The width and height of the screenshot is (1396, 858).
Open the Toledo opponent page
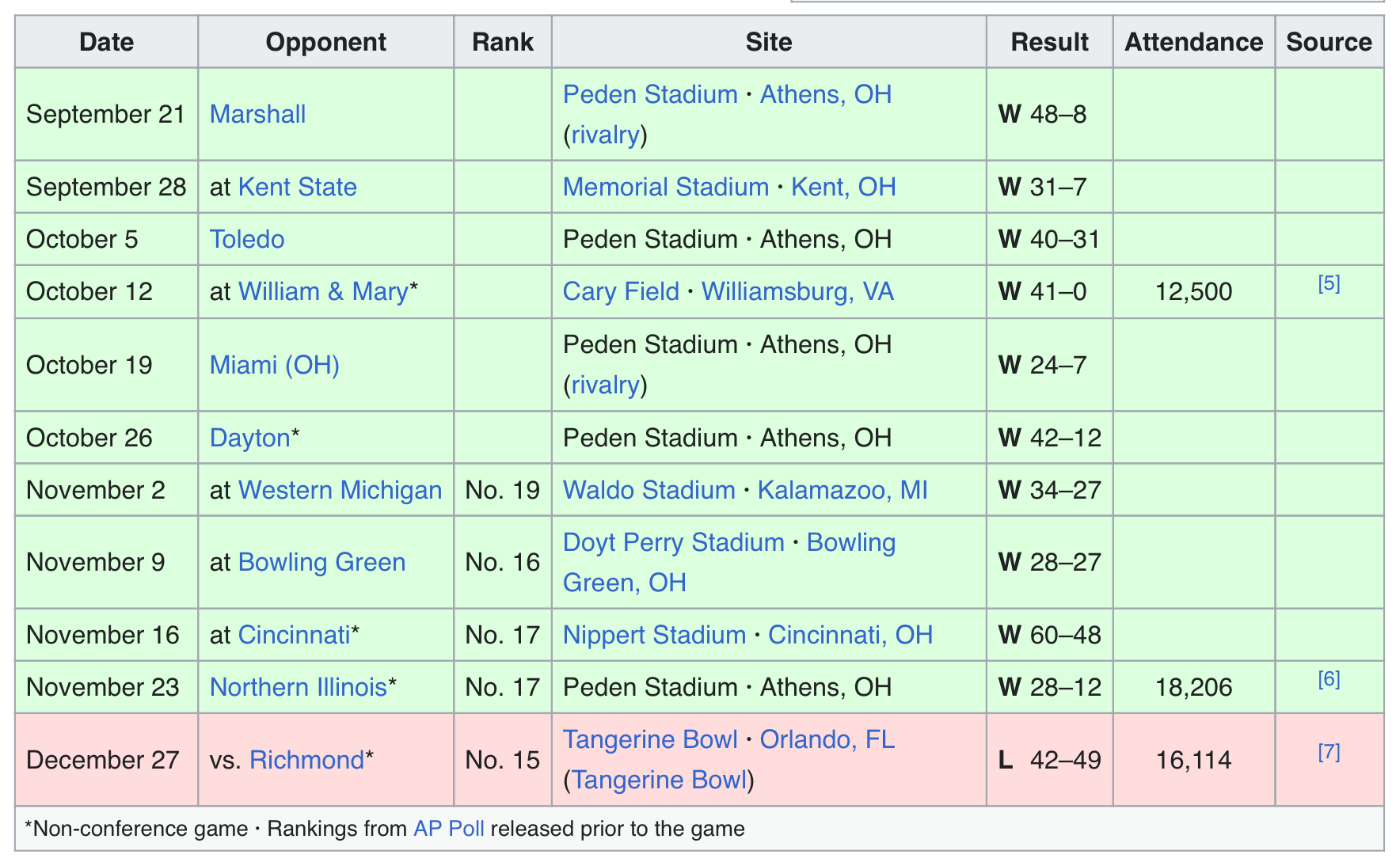(247, 239)
